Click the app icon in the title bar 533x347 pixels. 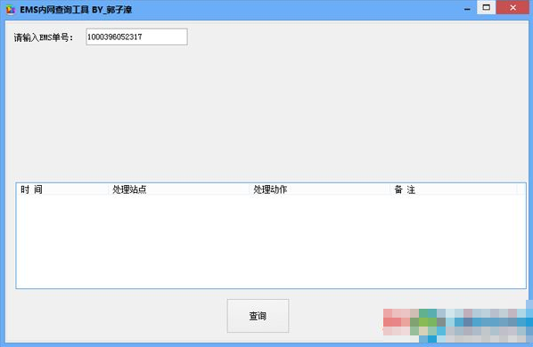(11, 10)
